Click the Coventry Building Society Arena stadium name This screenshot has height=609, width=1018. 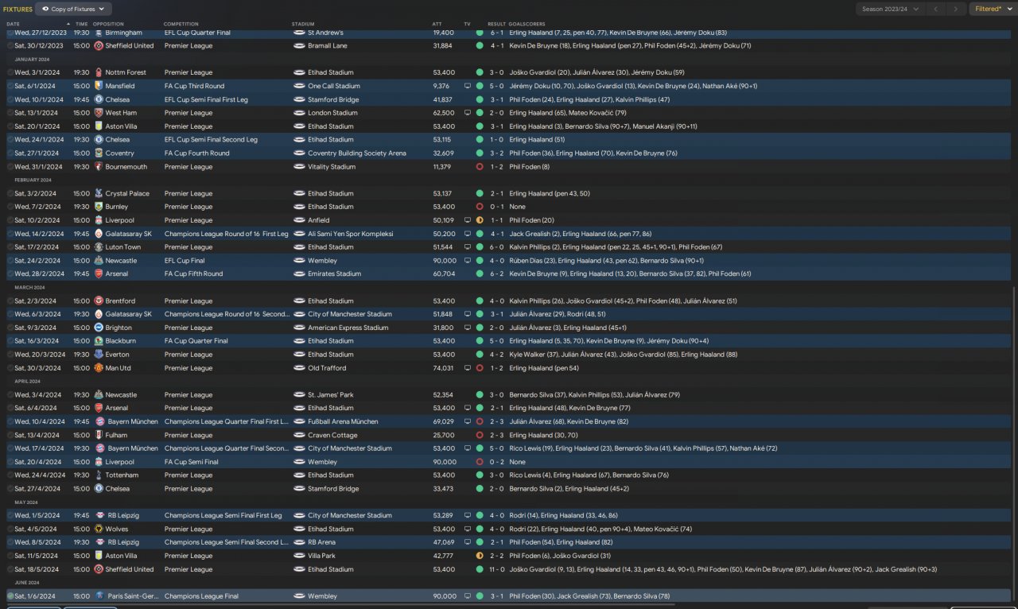[357, 153]
